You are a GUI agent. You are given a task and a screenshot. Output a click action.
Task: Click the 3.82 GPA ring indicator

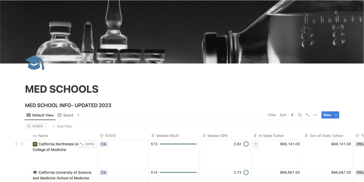(x=246, y=144)
